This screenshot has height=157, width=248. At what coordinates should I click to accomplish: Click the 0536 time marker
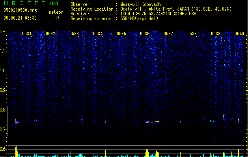coord(145,34)
